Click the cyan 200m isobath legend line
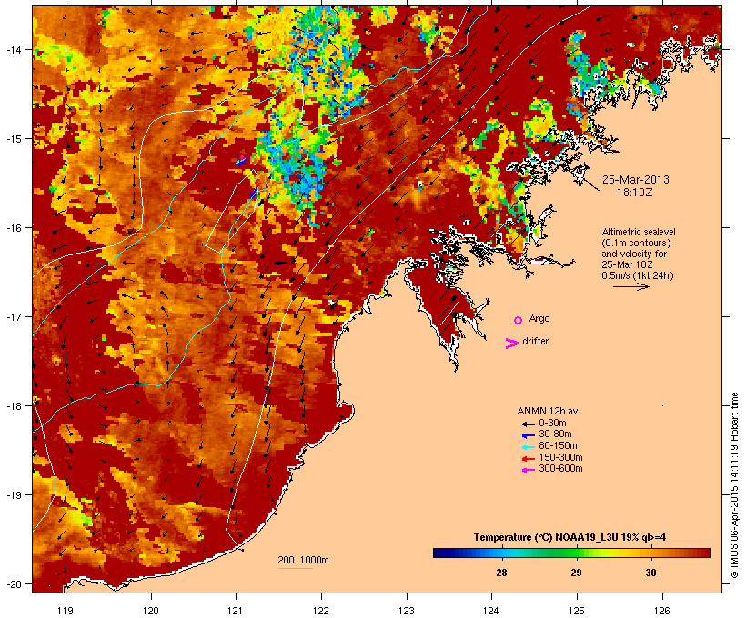 coord(295,568)
